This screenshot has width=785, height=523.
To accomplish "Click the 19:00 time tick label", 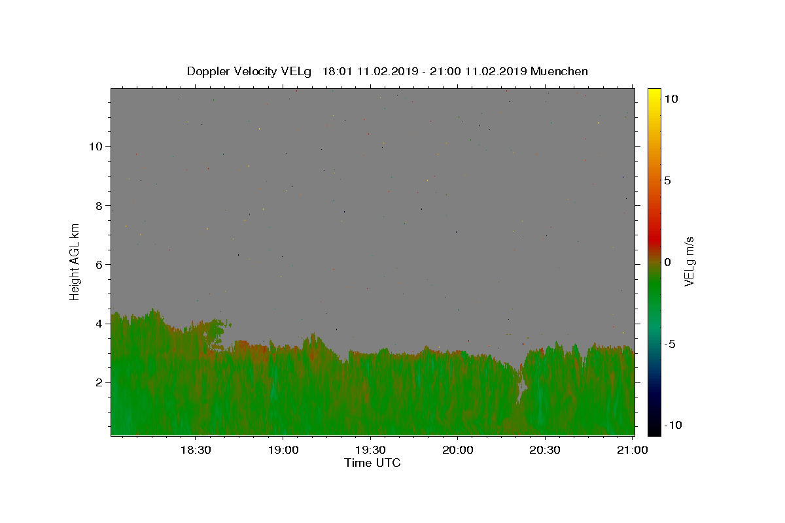I will click(283, 450).
